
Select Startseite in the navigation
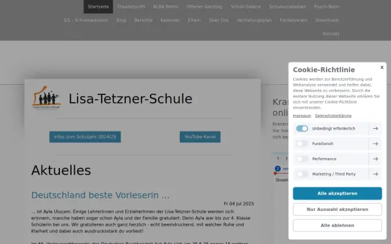(x=98, y=7)
